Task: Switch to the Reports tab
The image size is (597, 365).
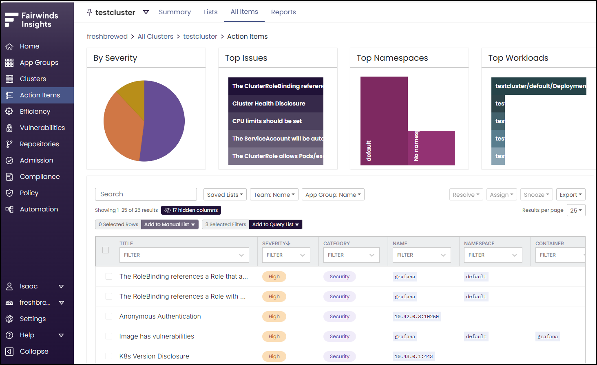Action: (283, 12)
